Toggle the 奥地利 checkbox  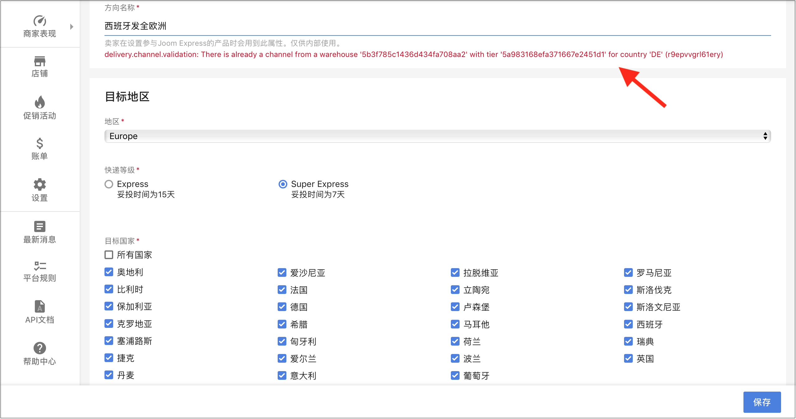(x=109, y=272)
